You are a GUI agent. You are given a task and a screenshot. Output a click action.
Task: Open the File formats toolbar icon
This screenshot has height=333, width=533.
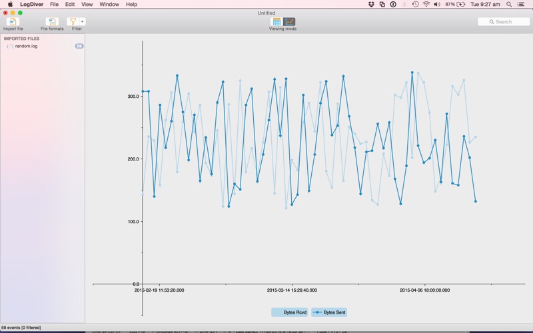point(52,22)
